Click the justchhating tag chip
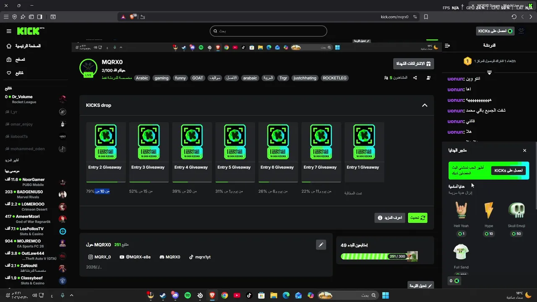 (305, 78)
